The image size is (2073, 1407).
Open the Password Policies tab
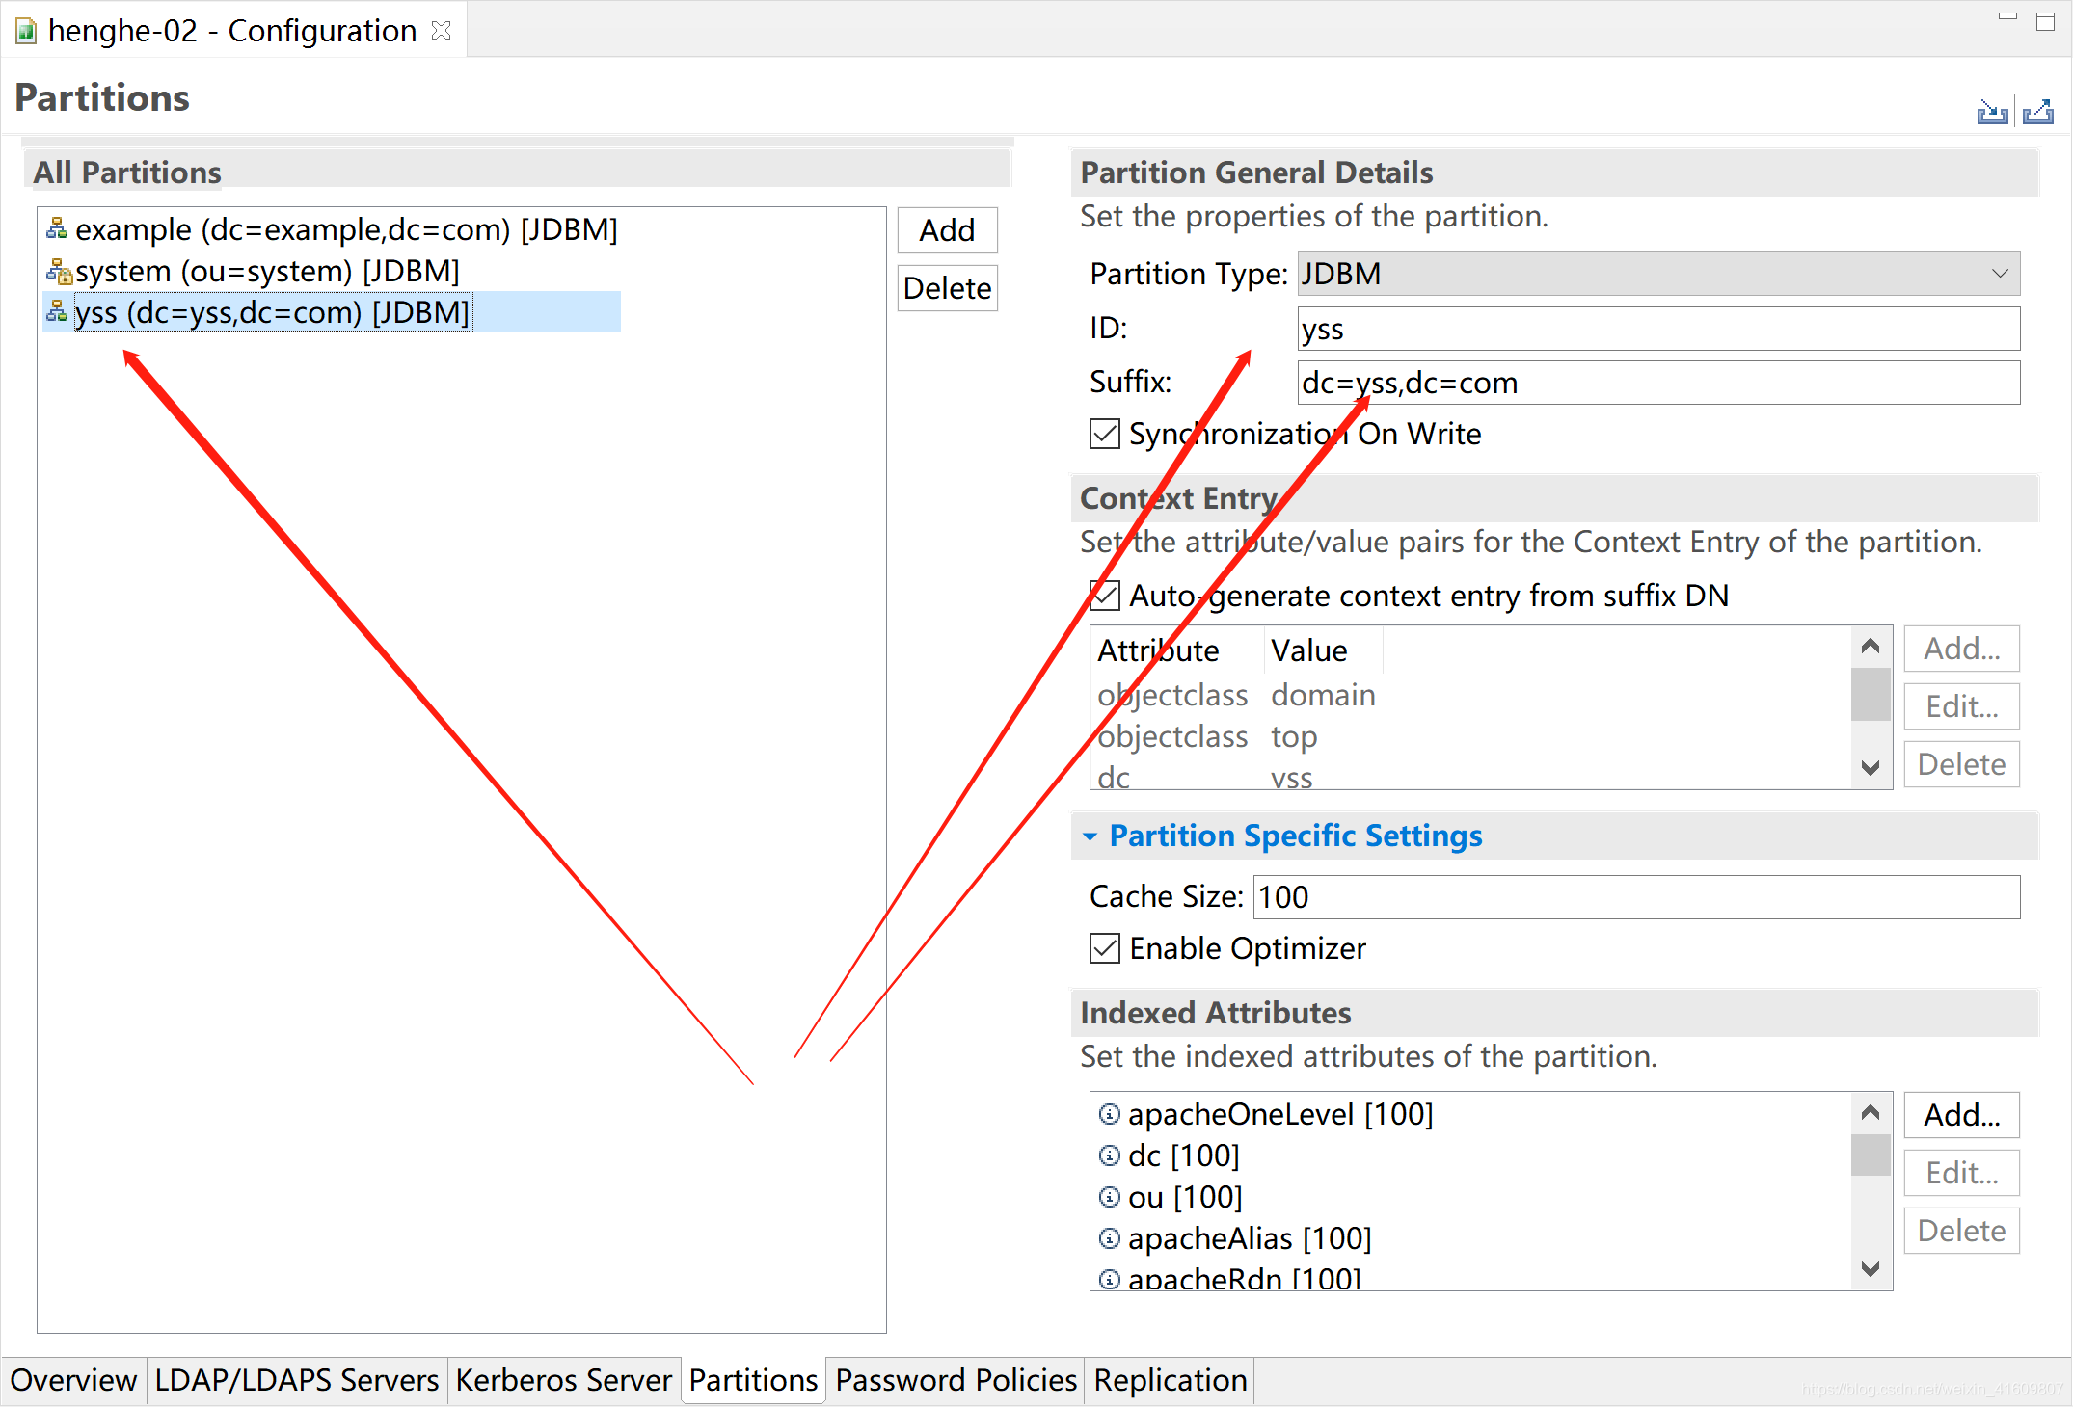(x=955, y=1380)
